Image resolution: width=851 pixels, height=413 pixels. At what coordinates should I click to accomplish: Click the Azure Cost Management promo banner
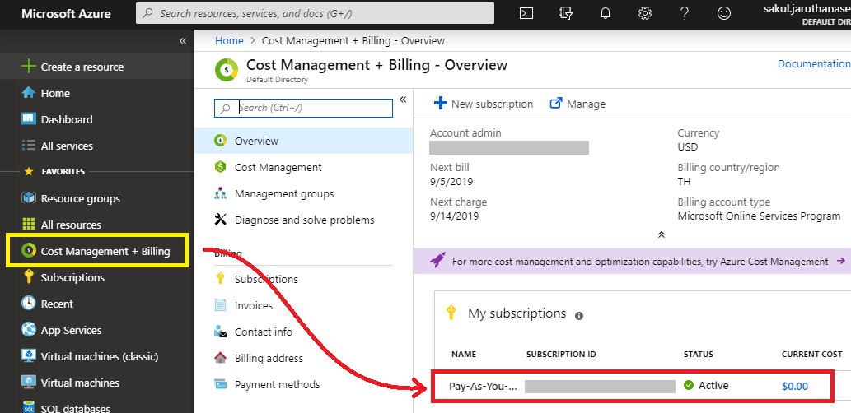click(632, 262)
